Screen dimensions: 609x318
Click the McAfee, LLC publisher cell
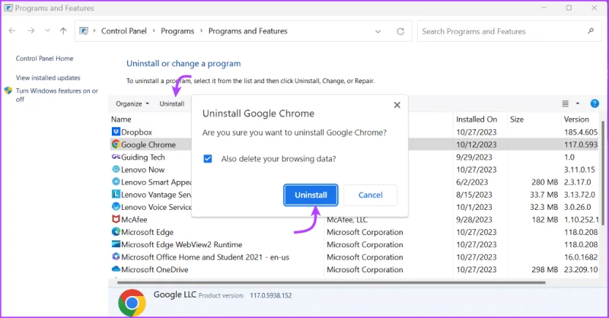347,220
